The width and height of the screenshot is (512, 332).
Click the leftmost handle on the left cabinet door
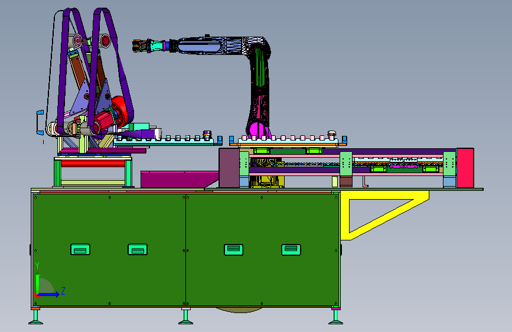(x=80, y=250)
